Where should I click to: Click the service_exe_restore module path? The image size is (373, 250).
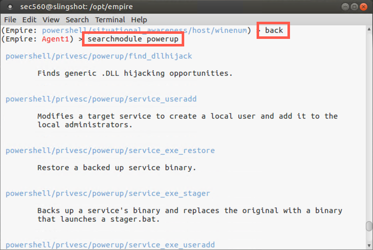[x=110, y=151]
